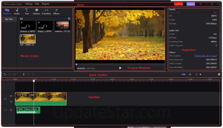Click the shopping cart icon
The image size is (223, 128).
pyautogui.click(x=200, y=4)
